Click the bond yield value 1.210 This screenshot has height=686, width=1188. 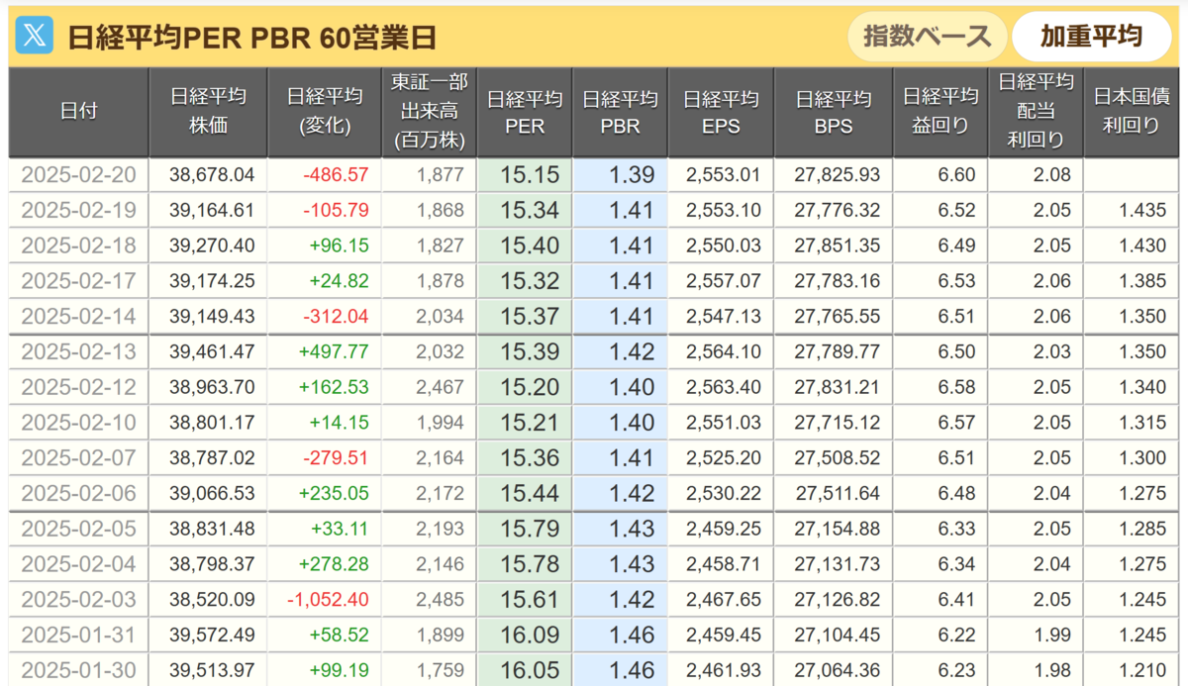[1143, 670]
